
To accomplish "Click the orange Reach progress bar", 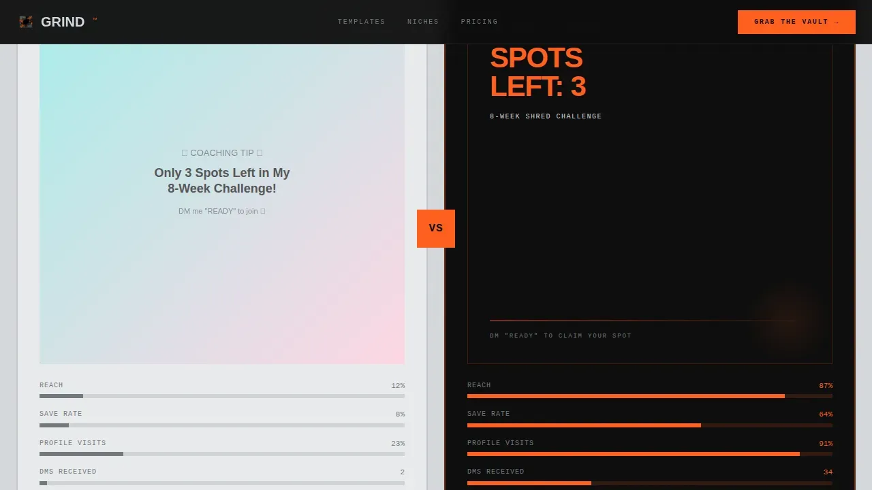I will (x=650, y=396).
